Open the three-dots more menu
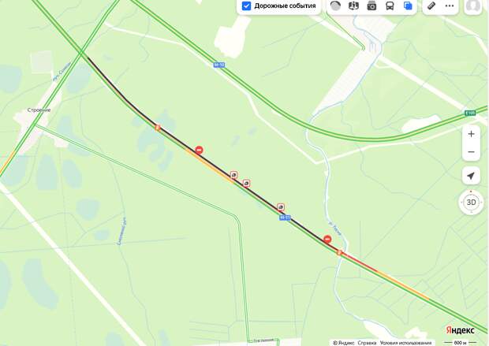The width and height of the screenshot is (489, 346). (x=450, y=6)
